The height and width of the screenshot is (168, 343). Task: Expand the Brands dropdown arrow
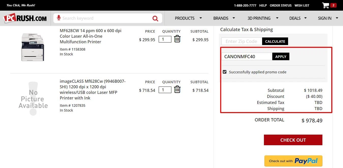(x=234, y=18)
